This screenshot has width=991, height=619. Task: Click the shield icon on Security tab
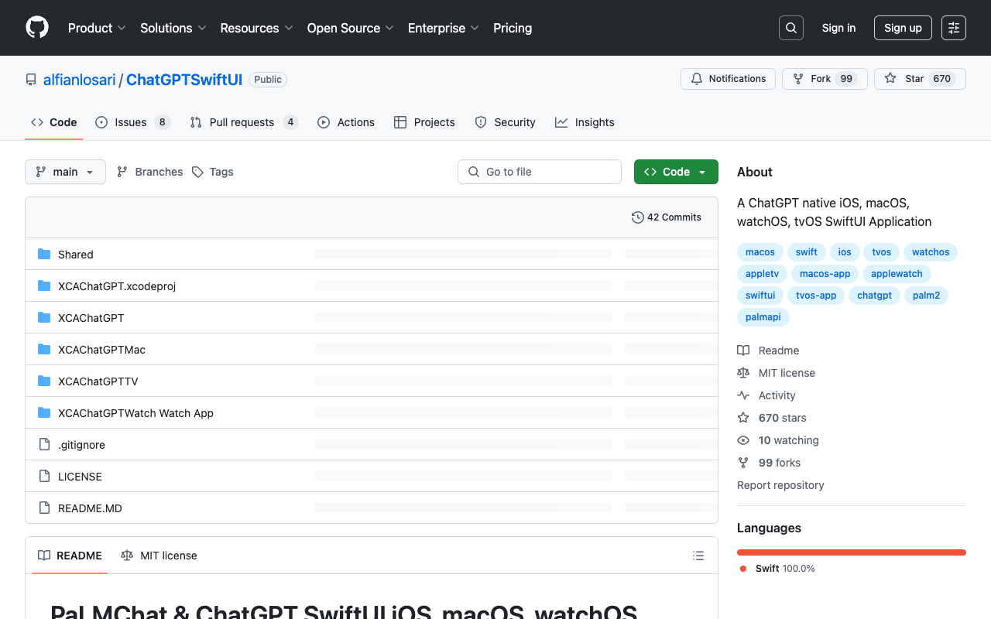[x=481, y=122]
